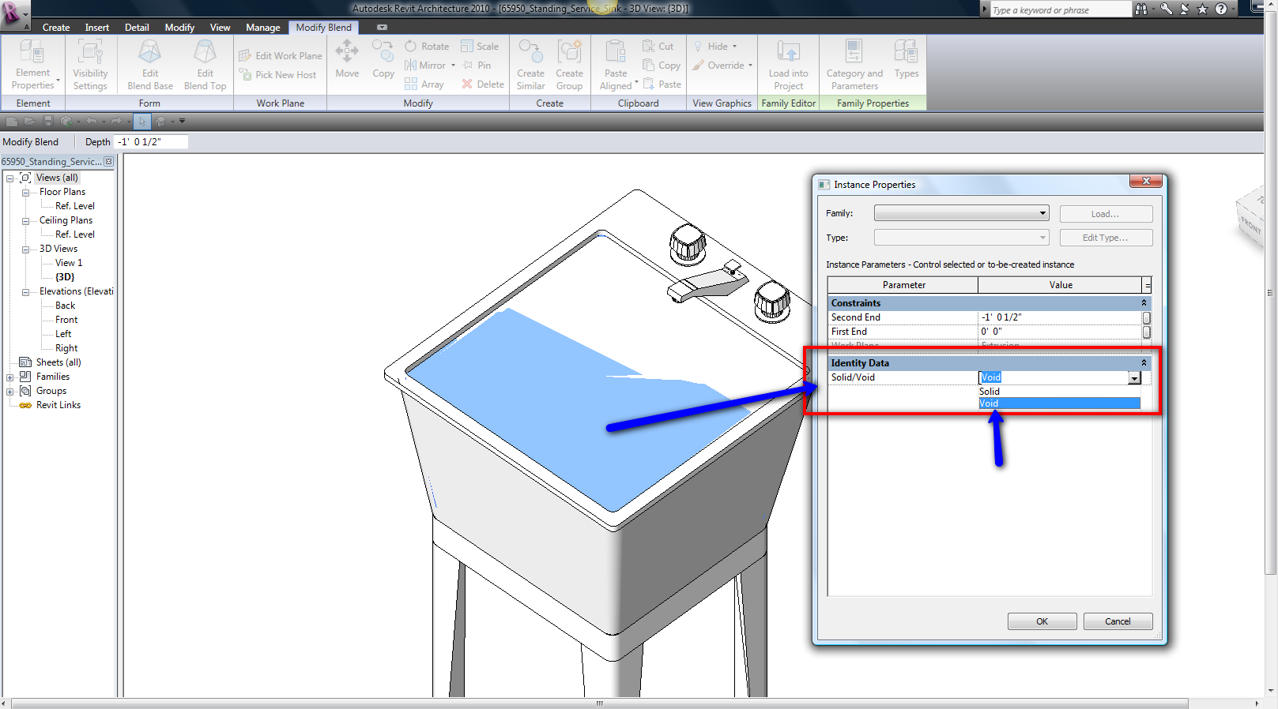Select the Front elevation in project browser

66,320
